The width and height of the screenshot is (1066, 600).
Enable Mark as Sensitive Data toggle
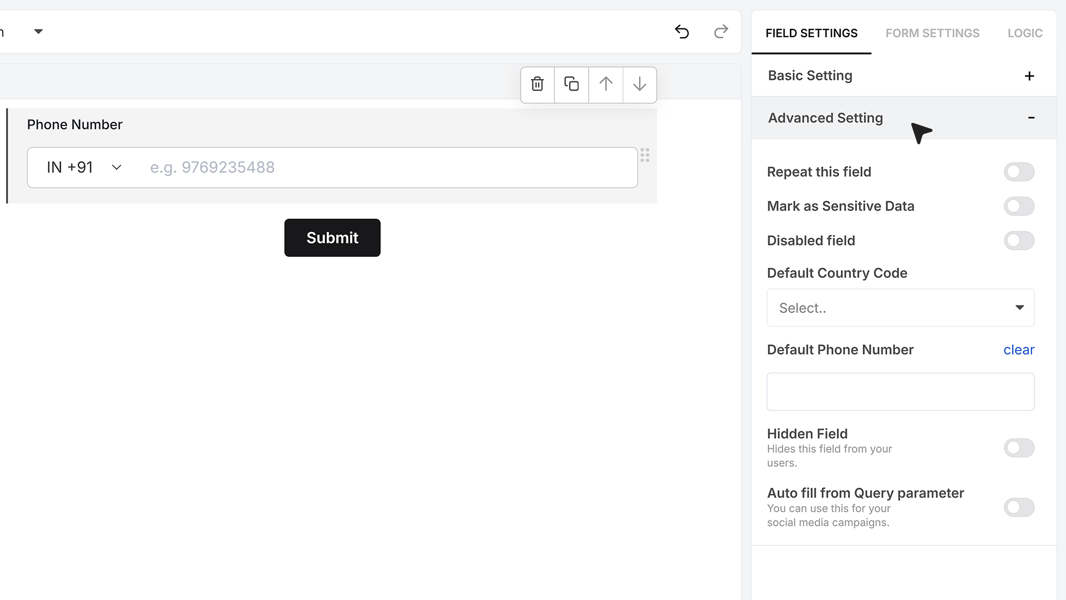point(1019,206)
